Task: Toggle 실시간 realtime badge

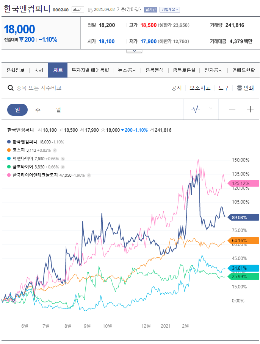Action: tap(150, 9)
